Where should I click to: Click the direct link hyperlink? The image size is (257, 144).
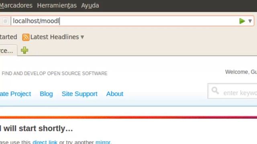click(x=45, y=142)
